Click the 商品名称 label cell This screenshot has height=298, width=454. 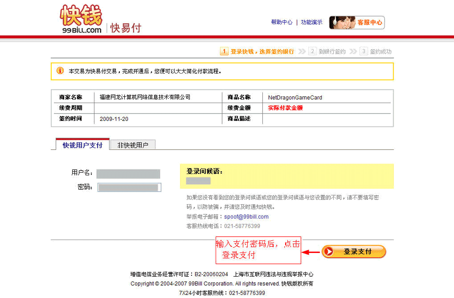[x=239, y=97]
